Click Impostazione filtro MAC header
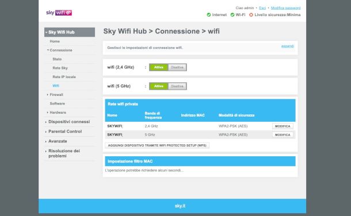 coord(200,161)
